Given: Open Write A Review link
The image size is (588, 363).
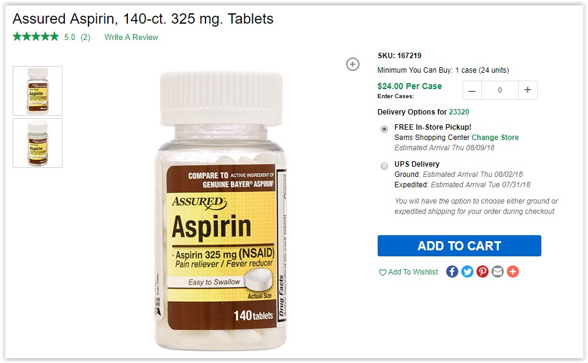Looking at the screenshot, I should click(x=132, y=37).
